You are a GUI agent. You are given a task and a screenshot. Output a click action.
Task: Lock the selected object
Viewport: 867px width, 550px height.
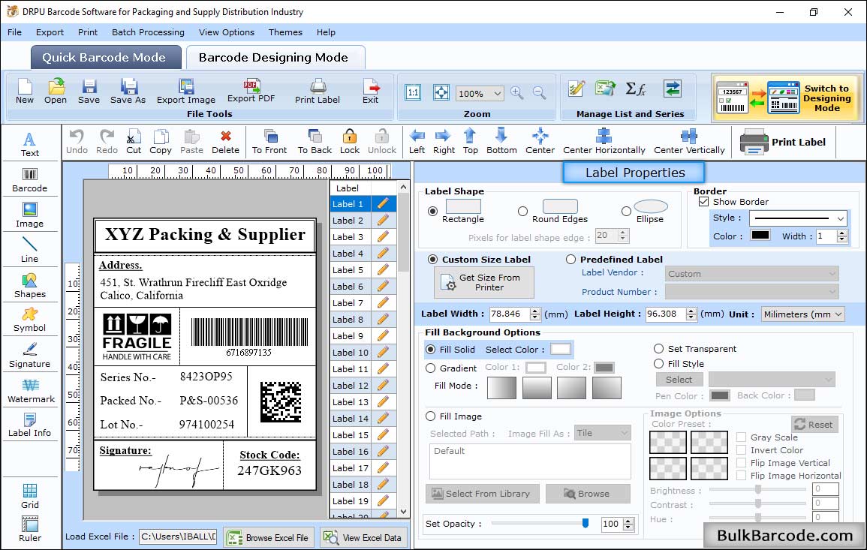[350, 142]
